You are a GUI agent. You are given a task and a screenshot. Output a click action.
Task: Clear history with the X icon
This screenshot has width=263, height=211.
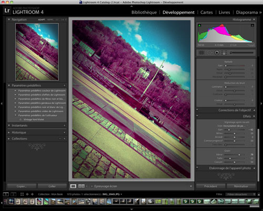point(65,132)
